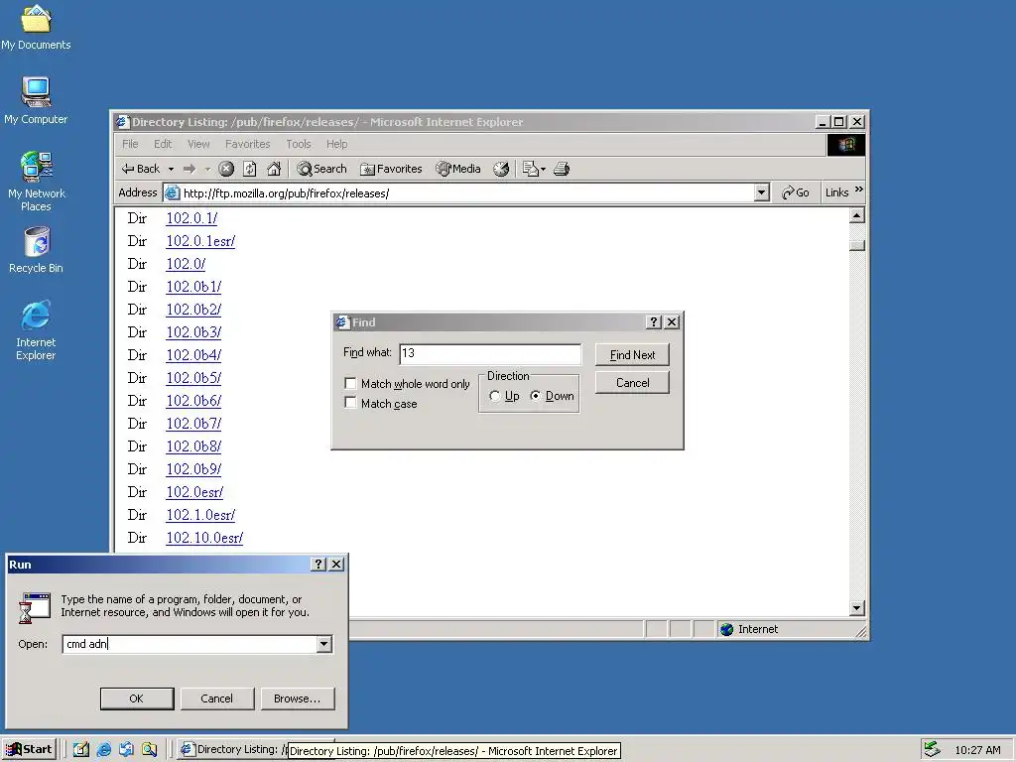Open the Forward history dropdown arrow
The height and width of the screenshot is (762, 1016).
207,169
